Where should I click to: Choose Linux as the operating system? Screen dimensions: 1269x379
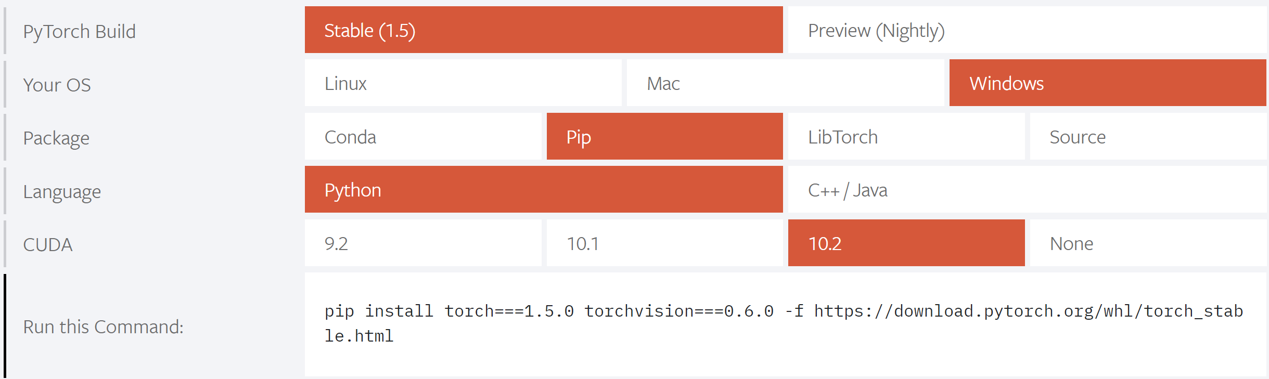coord(462,84)
